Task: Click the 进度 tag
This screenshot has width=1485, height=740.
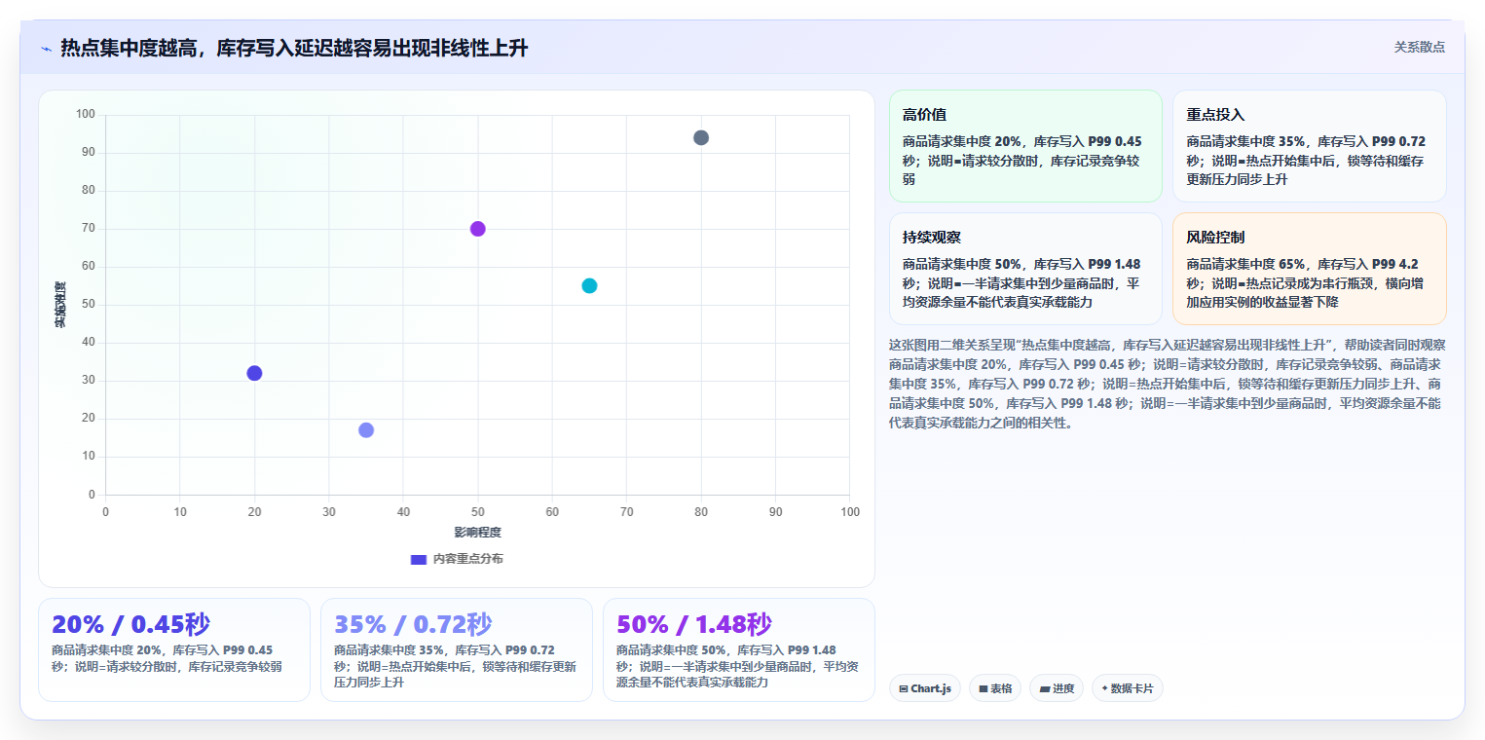Action: point(1057,688)
